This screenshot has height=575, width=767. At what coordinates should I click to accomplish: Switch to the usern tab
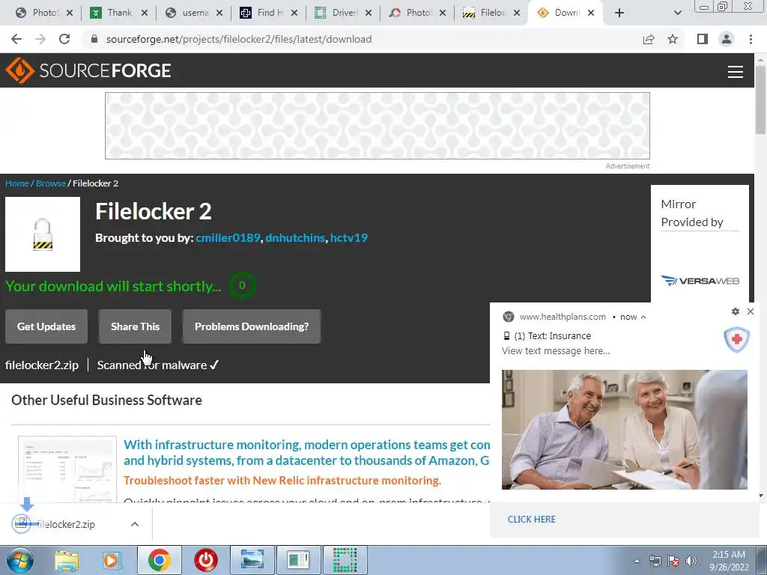(x=194, y=13)
